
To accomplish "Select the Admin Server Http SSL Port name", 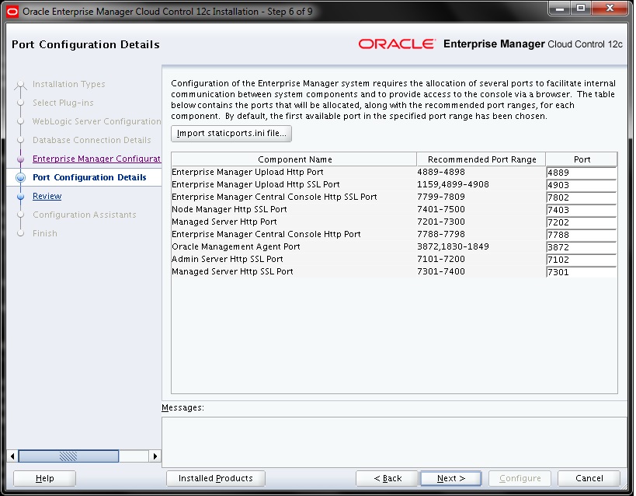I will point(227,259).
